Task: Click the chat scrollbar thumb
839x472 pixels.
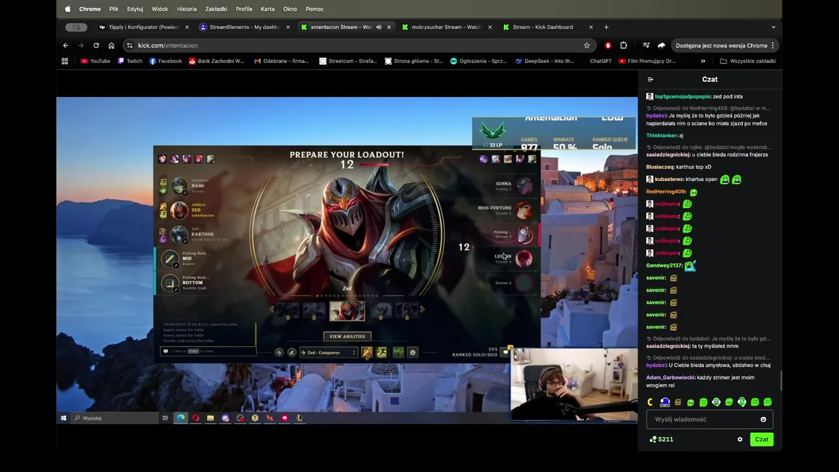Action: click(780, 381)
